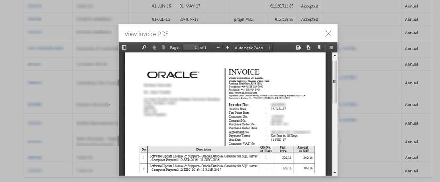Screen dimensions: 440x182
Task: Click the invoice date 12-JAN-17
Action: pos(278,109)
